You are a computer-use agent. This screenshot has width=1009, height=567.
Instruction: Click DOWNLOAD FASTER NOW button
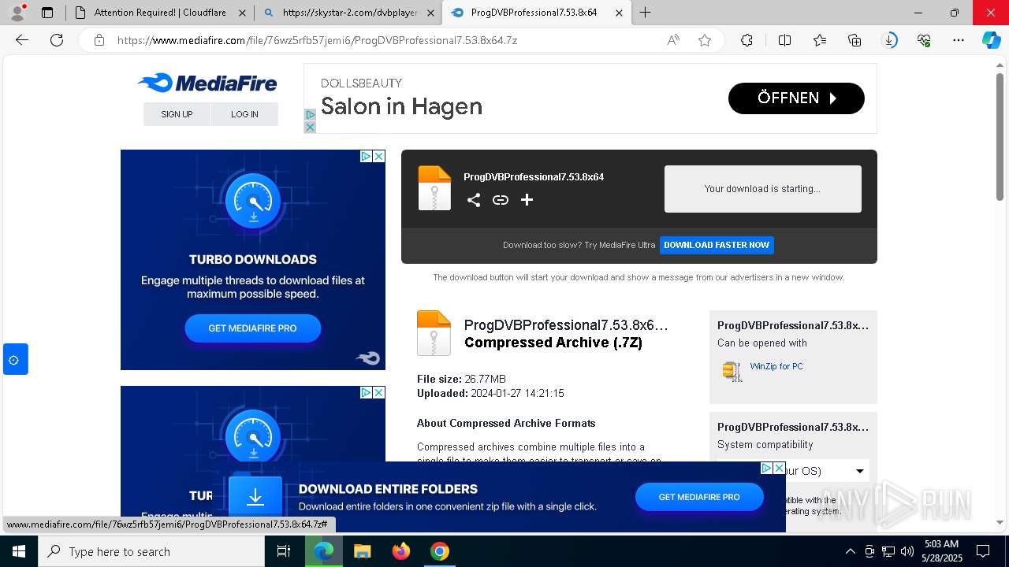coord(717,245)
